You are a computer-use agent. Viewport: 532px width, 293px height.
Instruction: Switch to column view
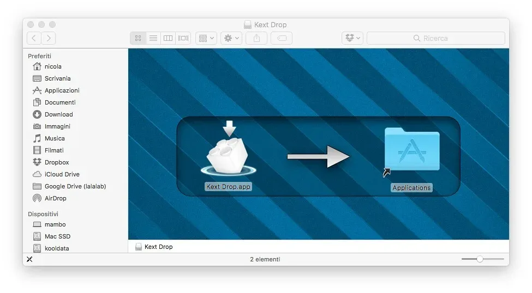pyautogui.click(x=168, y=38)
